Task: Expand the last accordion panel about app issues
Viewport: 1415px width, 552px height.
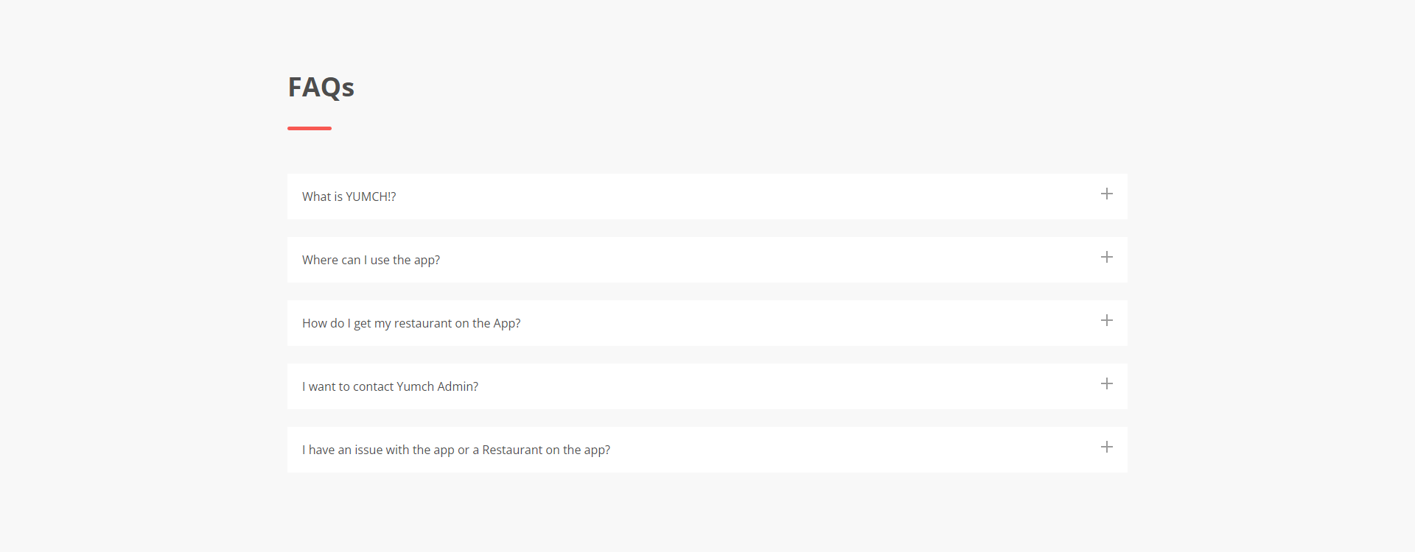Action: click(706, 450)
